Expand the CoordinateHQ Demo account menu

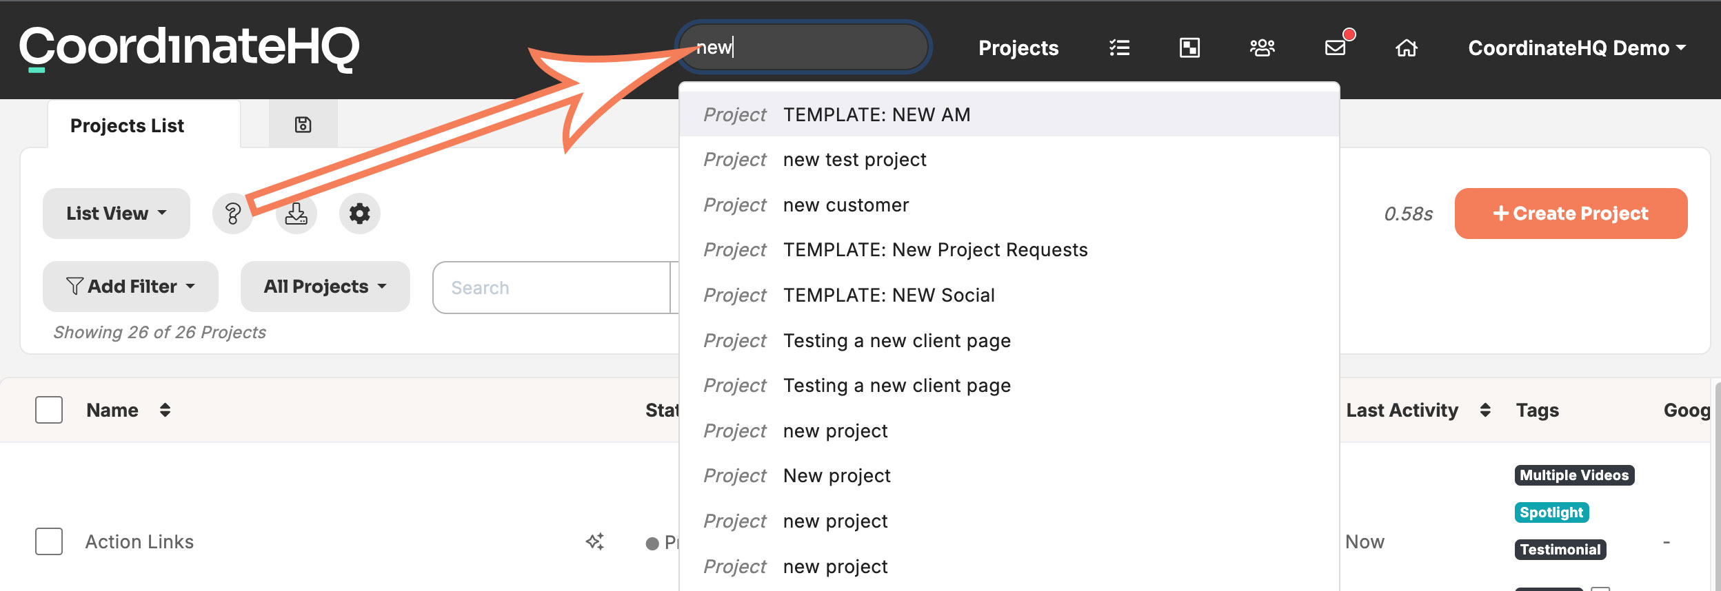point(1577,48)
